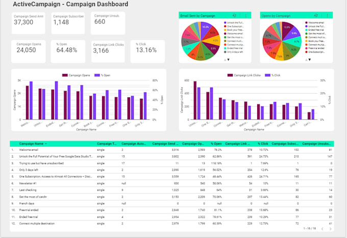
Task: Go to next legend page in Email Sent pie
Action: coord(229,60)
